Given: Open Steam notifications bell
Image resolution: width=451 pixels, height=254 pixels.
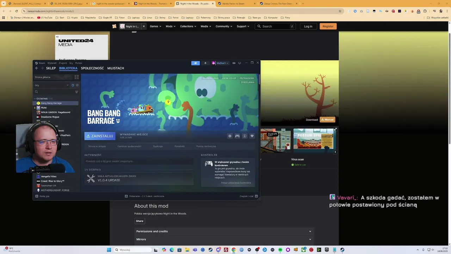Looking at the screenshot, I should click(205, 63).
